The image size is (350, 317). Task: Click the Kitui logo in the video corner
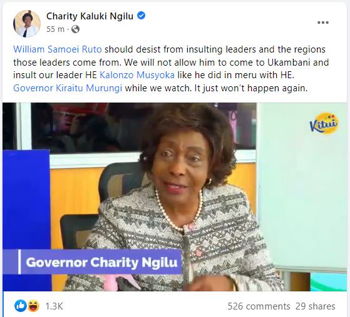click(324, 124)
